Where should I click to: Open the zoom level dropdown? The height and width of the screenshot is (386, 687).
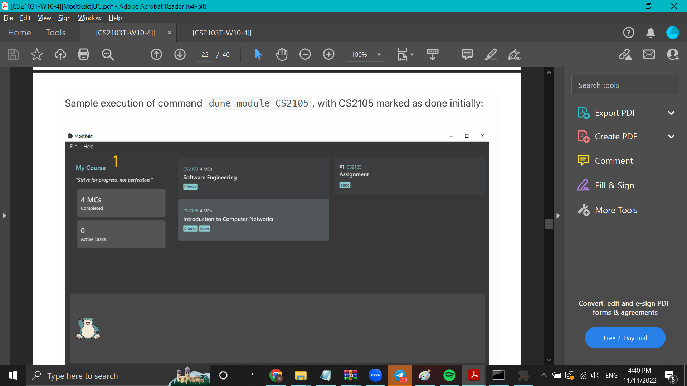pos(379,55)
